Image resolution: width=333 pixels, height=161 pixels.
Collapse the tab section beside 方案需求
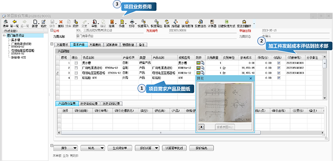coord(51,44)
